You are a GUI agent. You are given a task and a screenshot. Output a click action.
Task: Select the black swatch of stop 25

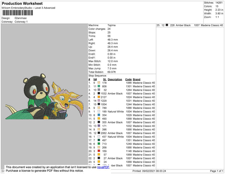click(x=167, y=25)
